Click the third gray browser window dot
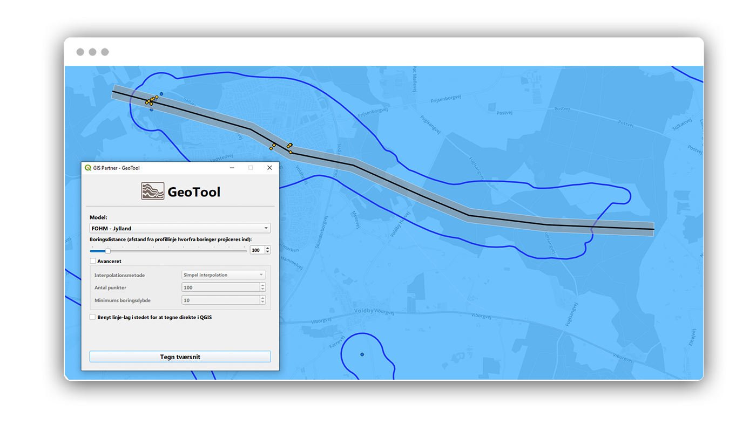 [105, 52]
